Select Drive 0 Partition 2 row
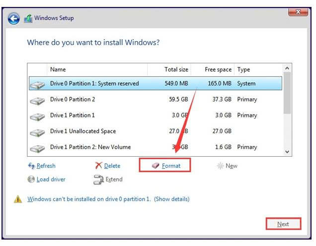 tap(156, 99)
